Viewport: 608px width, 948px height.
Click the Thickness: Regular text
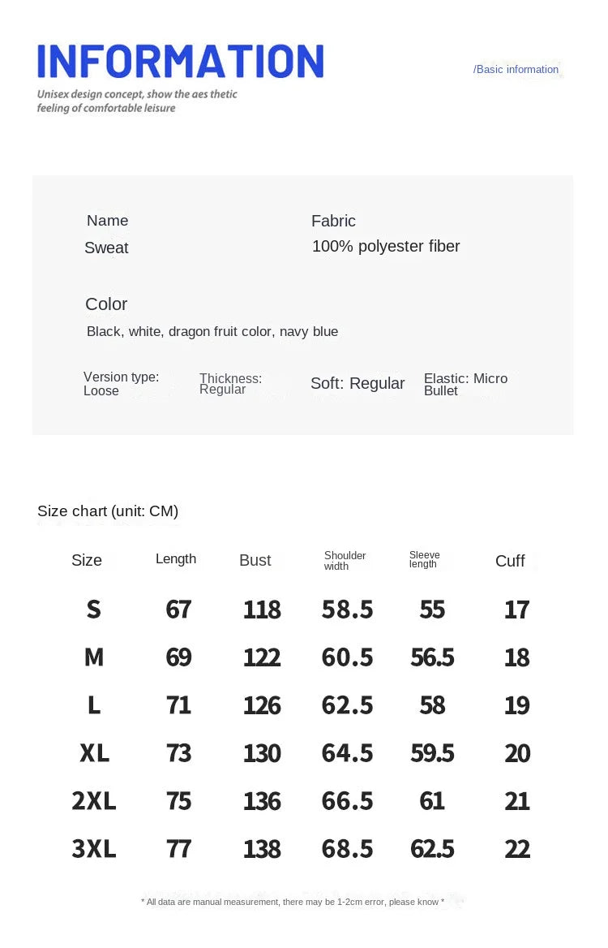click(230, 383)
